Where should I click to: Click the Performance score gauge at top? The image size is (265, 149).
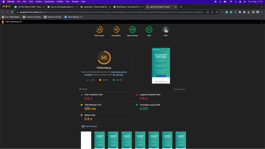pyautogui.click(x=99, y=30)
